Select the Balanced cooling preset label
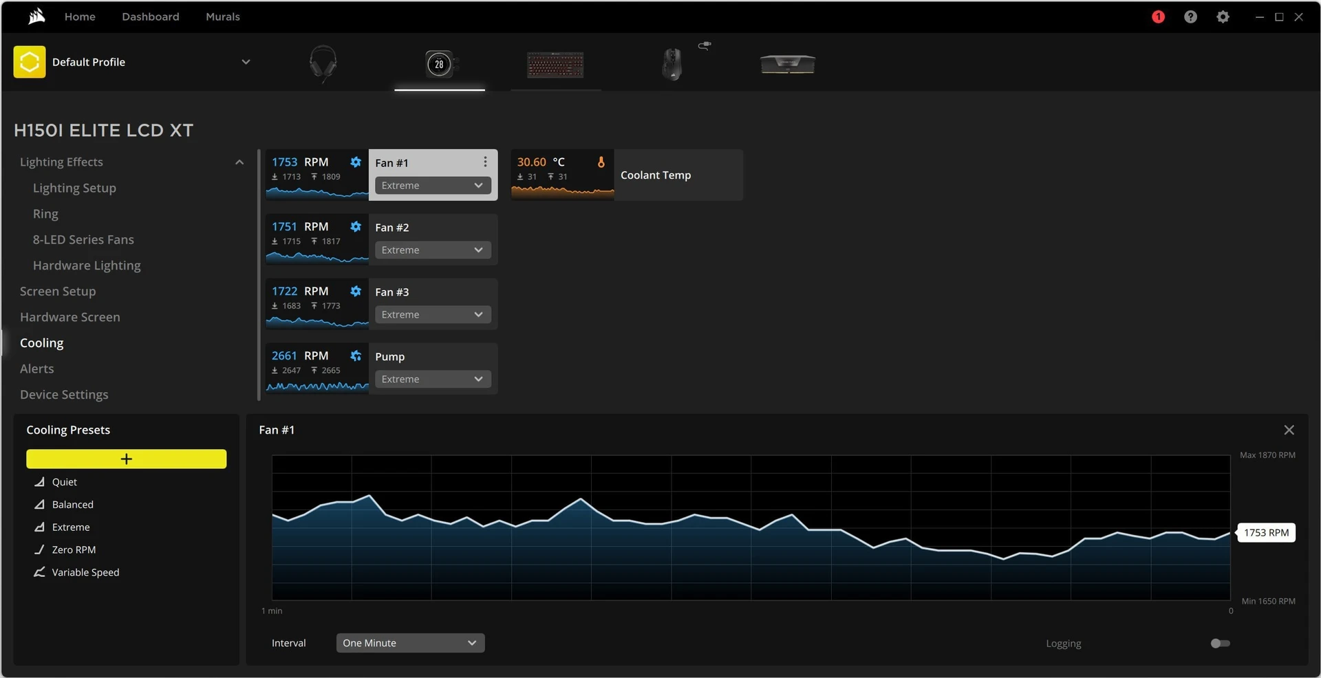 (x=72, y=505)
